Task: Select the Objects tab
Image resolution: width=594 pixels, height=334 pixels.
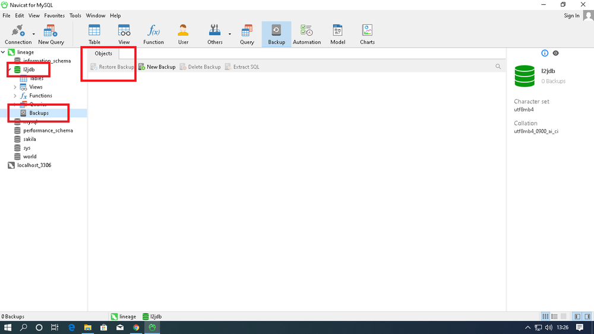Action: [x=103, y=53]
